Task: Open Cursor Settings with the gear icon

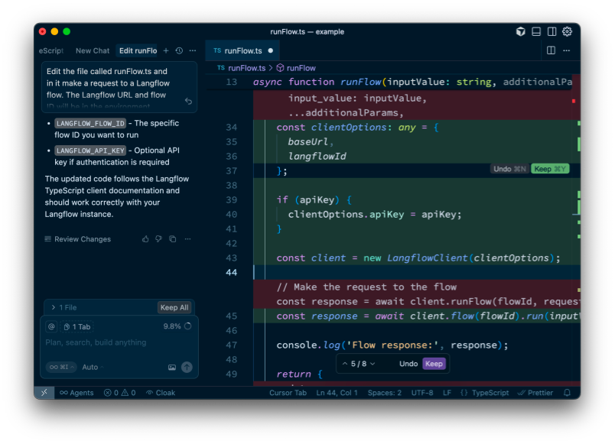Action: 566,32
